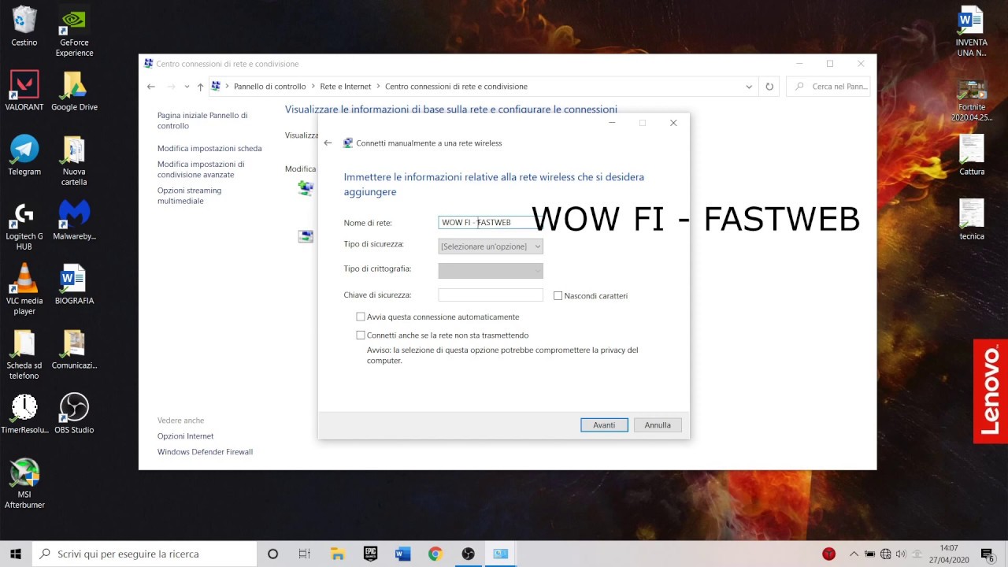Open Pagina iniziale Pannello di controllo link
Image resolution: width=1008 pixels, height=567 pixels.
click(202, 120)
